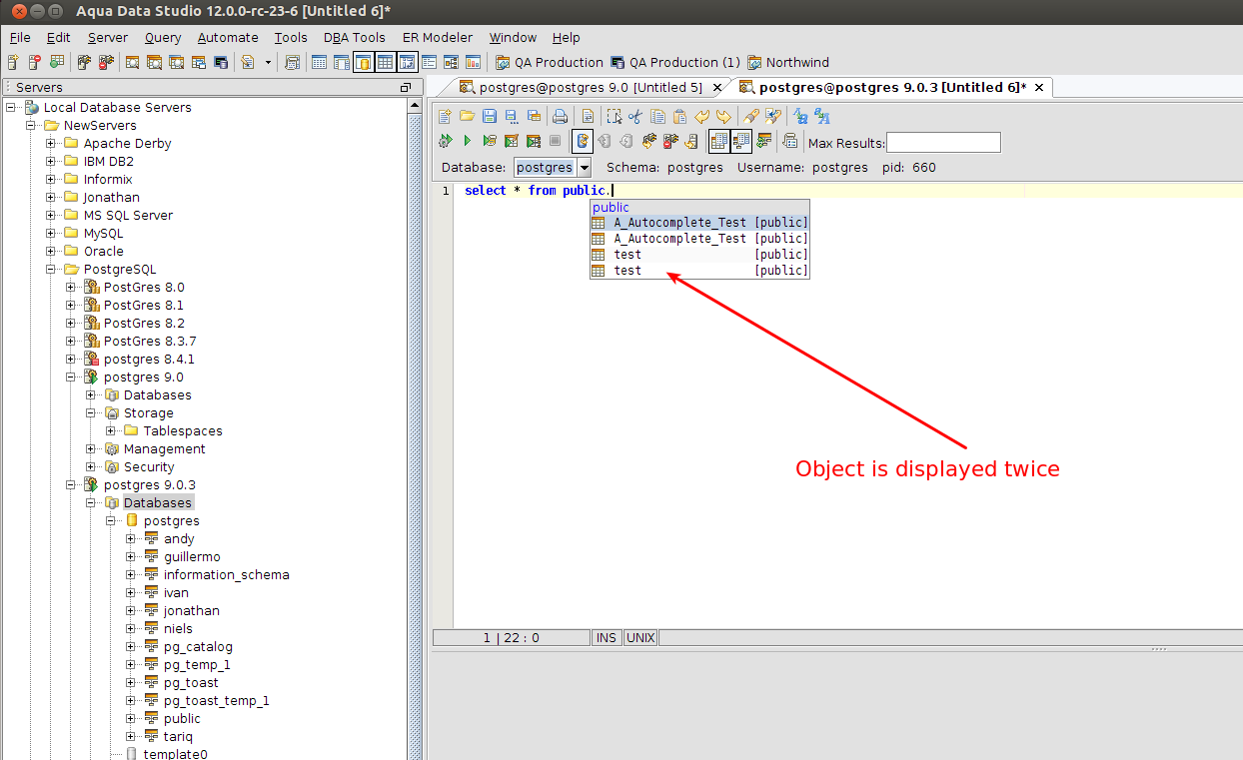
Task: Click the Copy icon in editor toolbar
Action: pyautogui.click(x=657, y=116)
